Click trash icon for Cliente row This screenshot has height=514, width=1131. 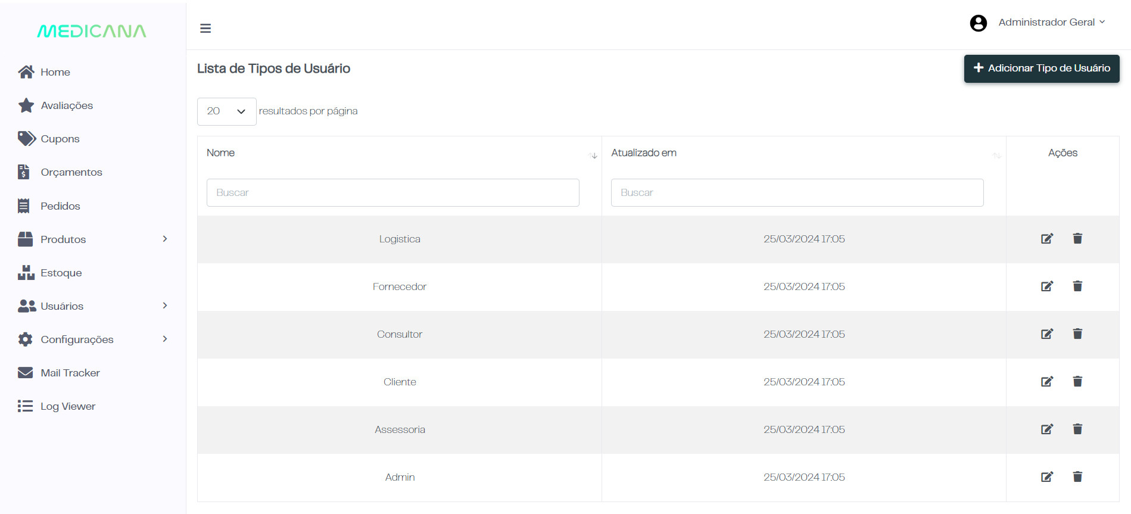click(x=1077, y=382)
